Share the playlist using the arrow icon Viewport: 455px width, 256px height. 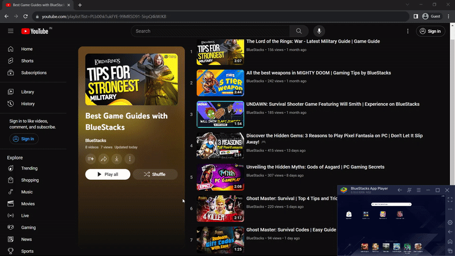pyautogui.click(x=104, y=159)
